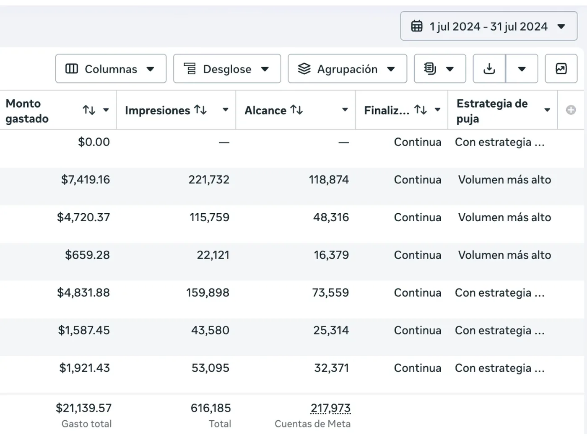Click the total impressions 616,185
Viewport: 587px width, 440px height.
[x=210, y=408]
